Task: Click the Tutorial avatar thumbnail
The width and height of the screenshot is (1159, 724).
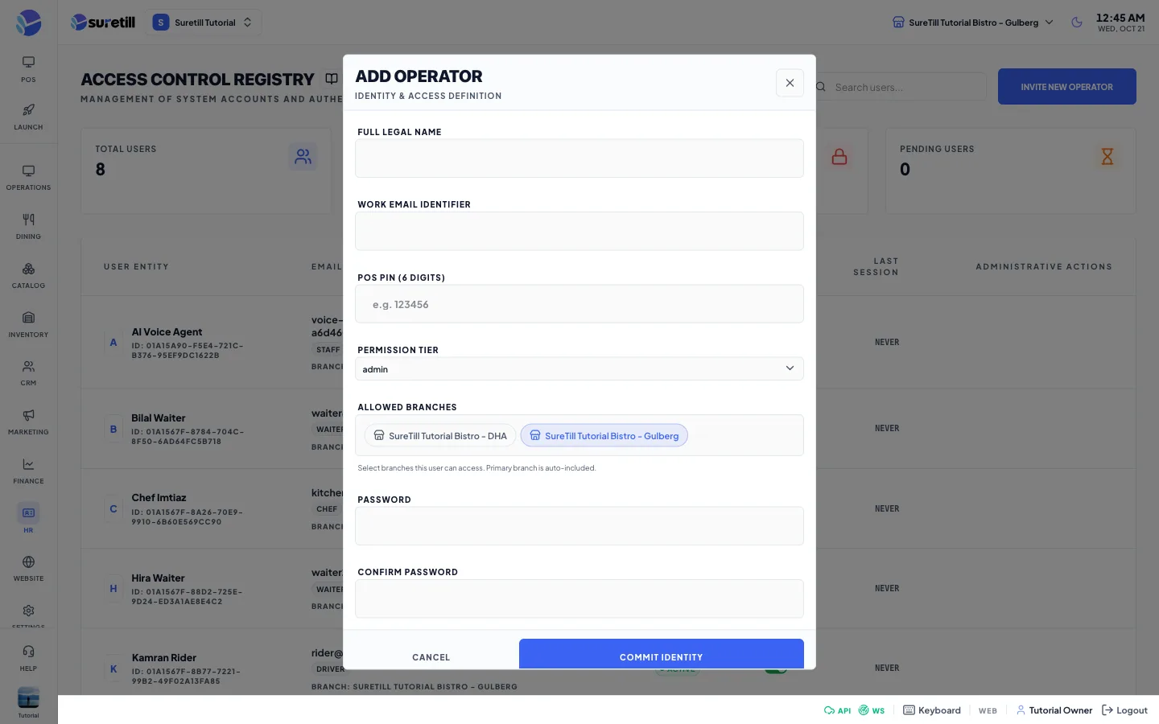Action: pos(28,697)
